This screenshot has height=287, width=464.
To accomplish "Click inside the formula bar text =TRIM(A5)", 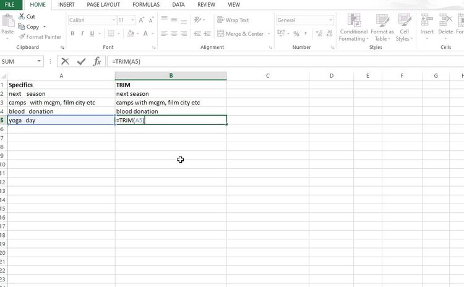I will [x=126, y=61].
